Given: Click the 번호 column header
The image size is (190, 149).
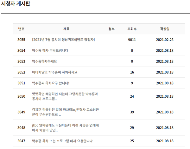Looking at the screenshot, I should click(x=21, y=29).
